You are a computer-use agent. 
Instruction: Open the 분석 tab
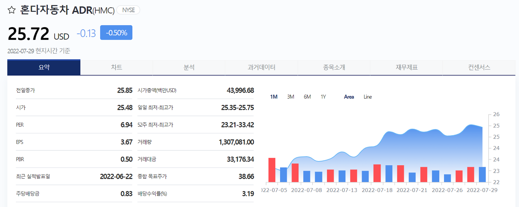click(x=189, y=67)
